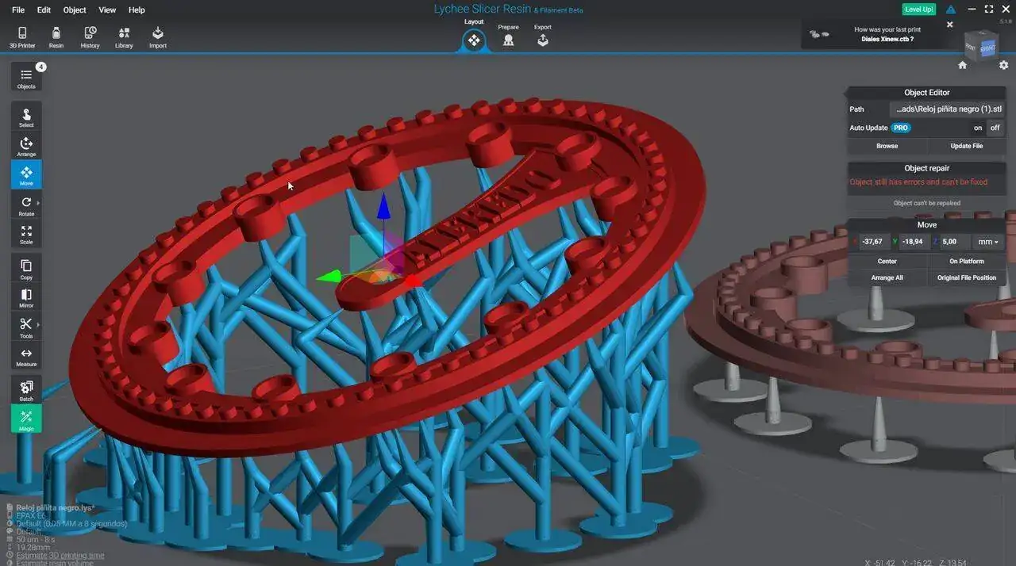
Task: Click the Resin bottle icon
Action: click(x=56, y=36)
